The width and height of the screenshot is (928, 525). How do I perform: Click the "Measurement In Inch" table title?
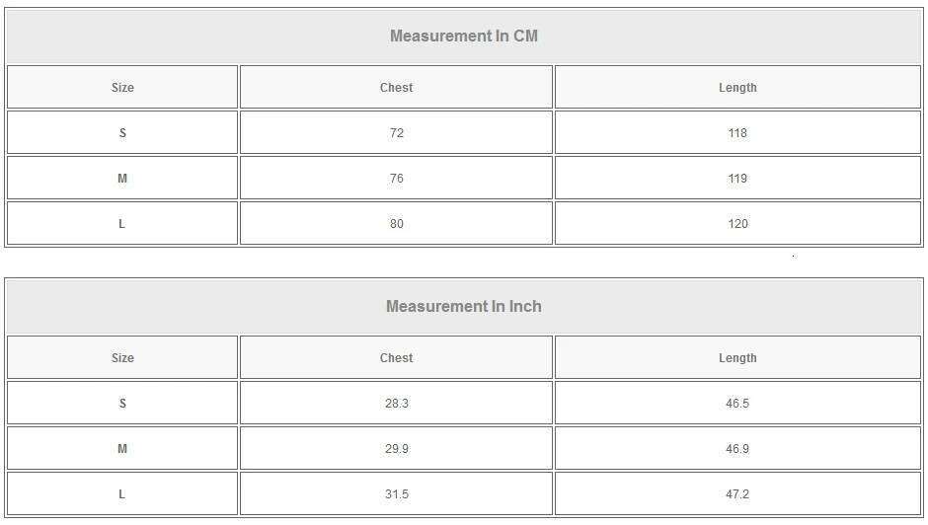click(x=463, y=307)
